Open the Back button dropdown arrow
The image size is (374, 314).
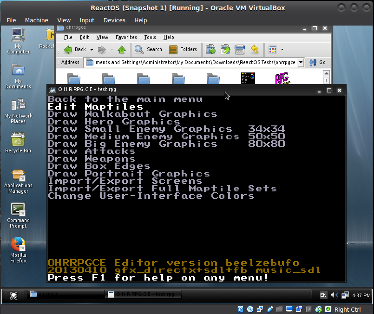click(x=91, y=49)
